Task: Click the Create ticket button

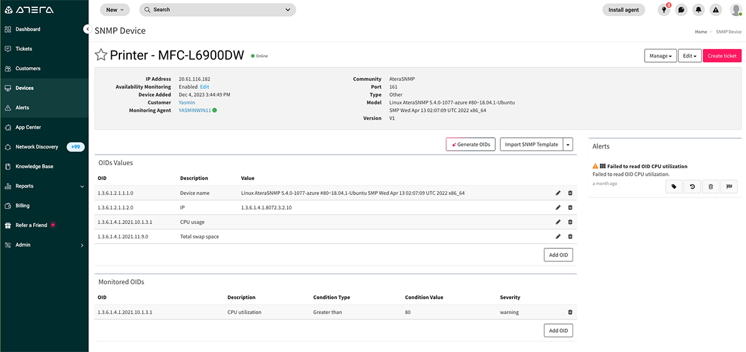Action: [722, 56]
